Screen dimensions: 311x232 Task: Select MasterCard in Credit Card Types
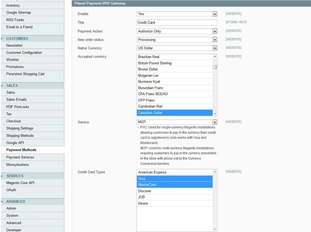(175, 185)
